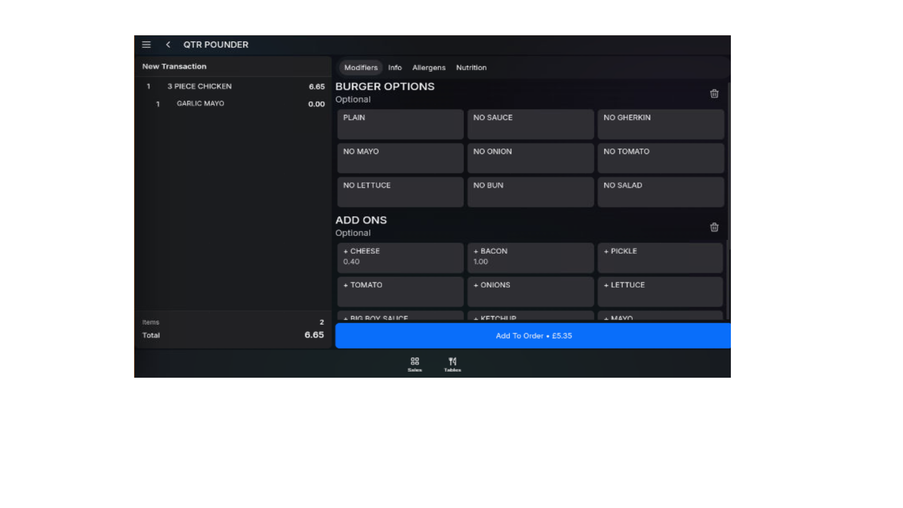903x508 pixels.
Task: Select the NO SAUCE option
Action: pyautogui.click(x=531, y=124)
